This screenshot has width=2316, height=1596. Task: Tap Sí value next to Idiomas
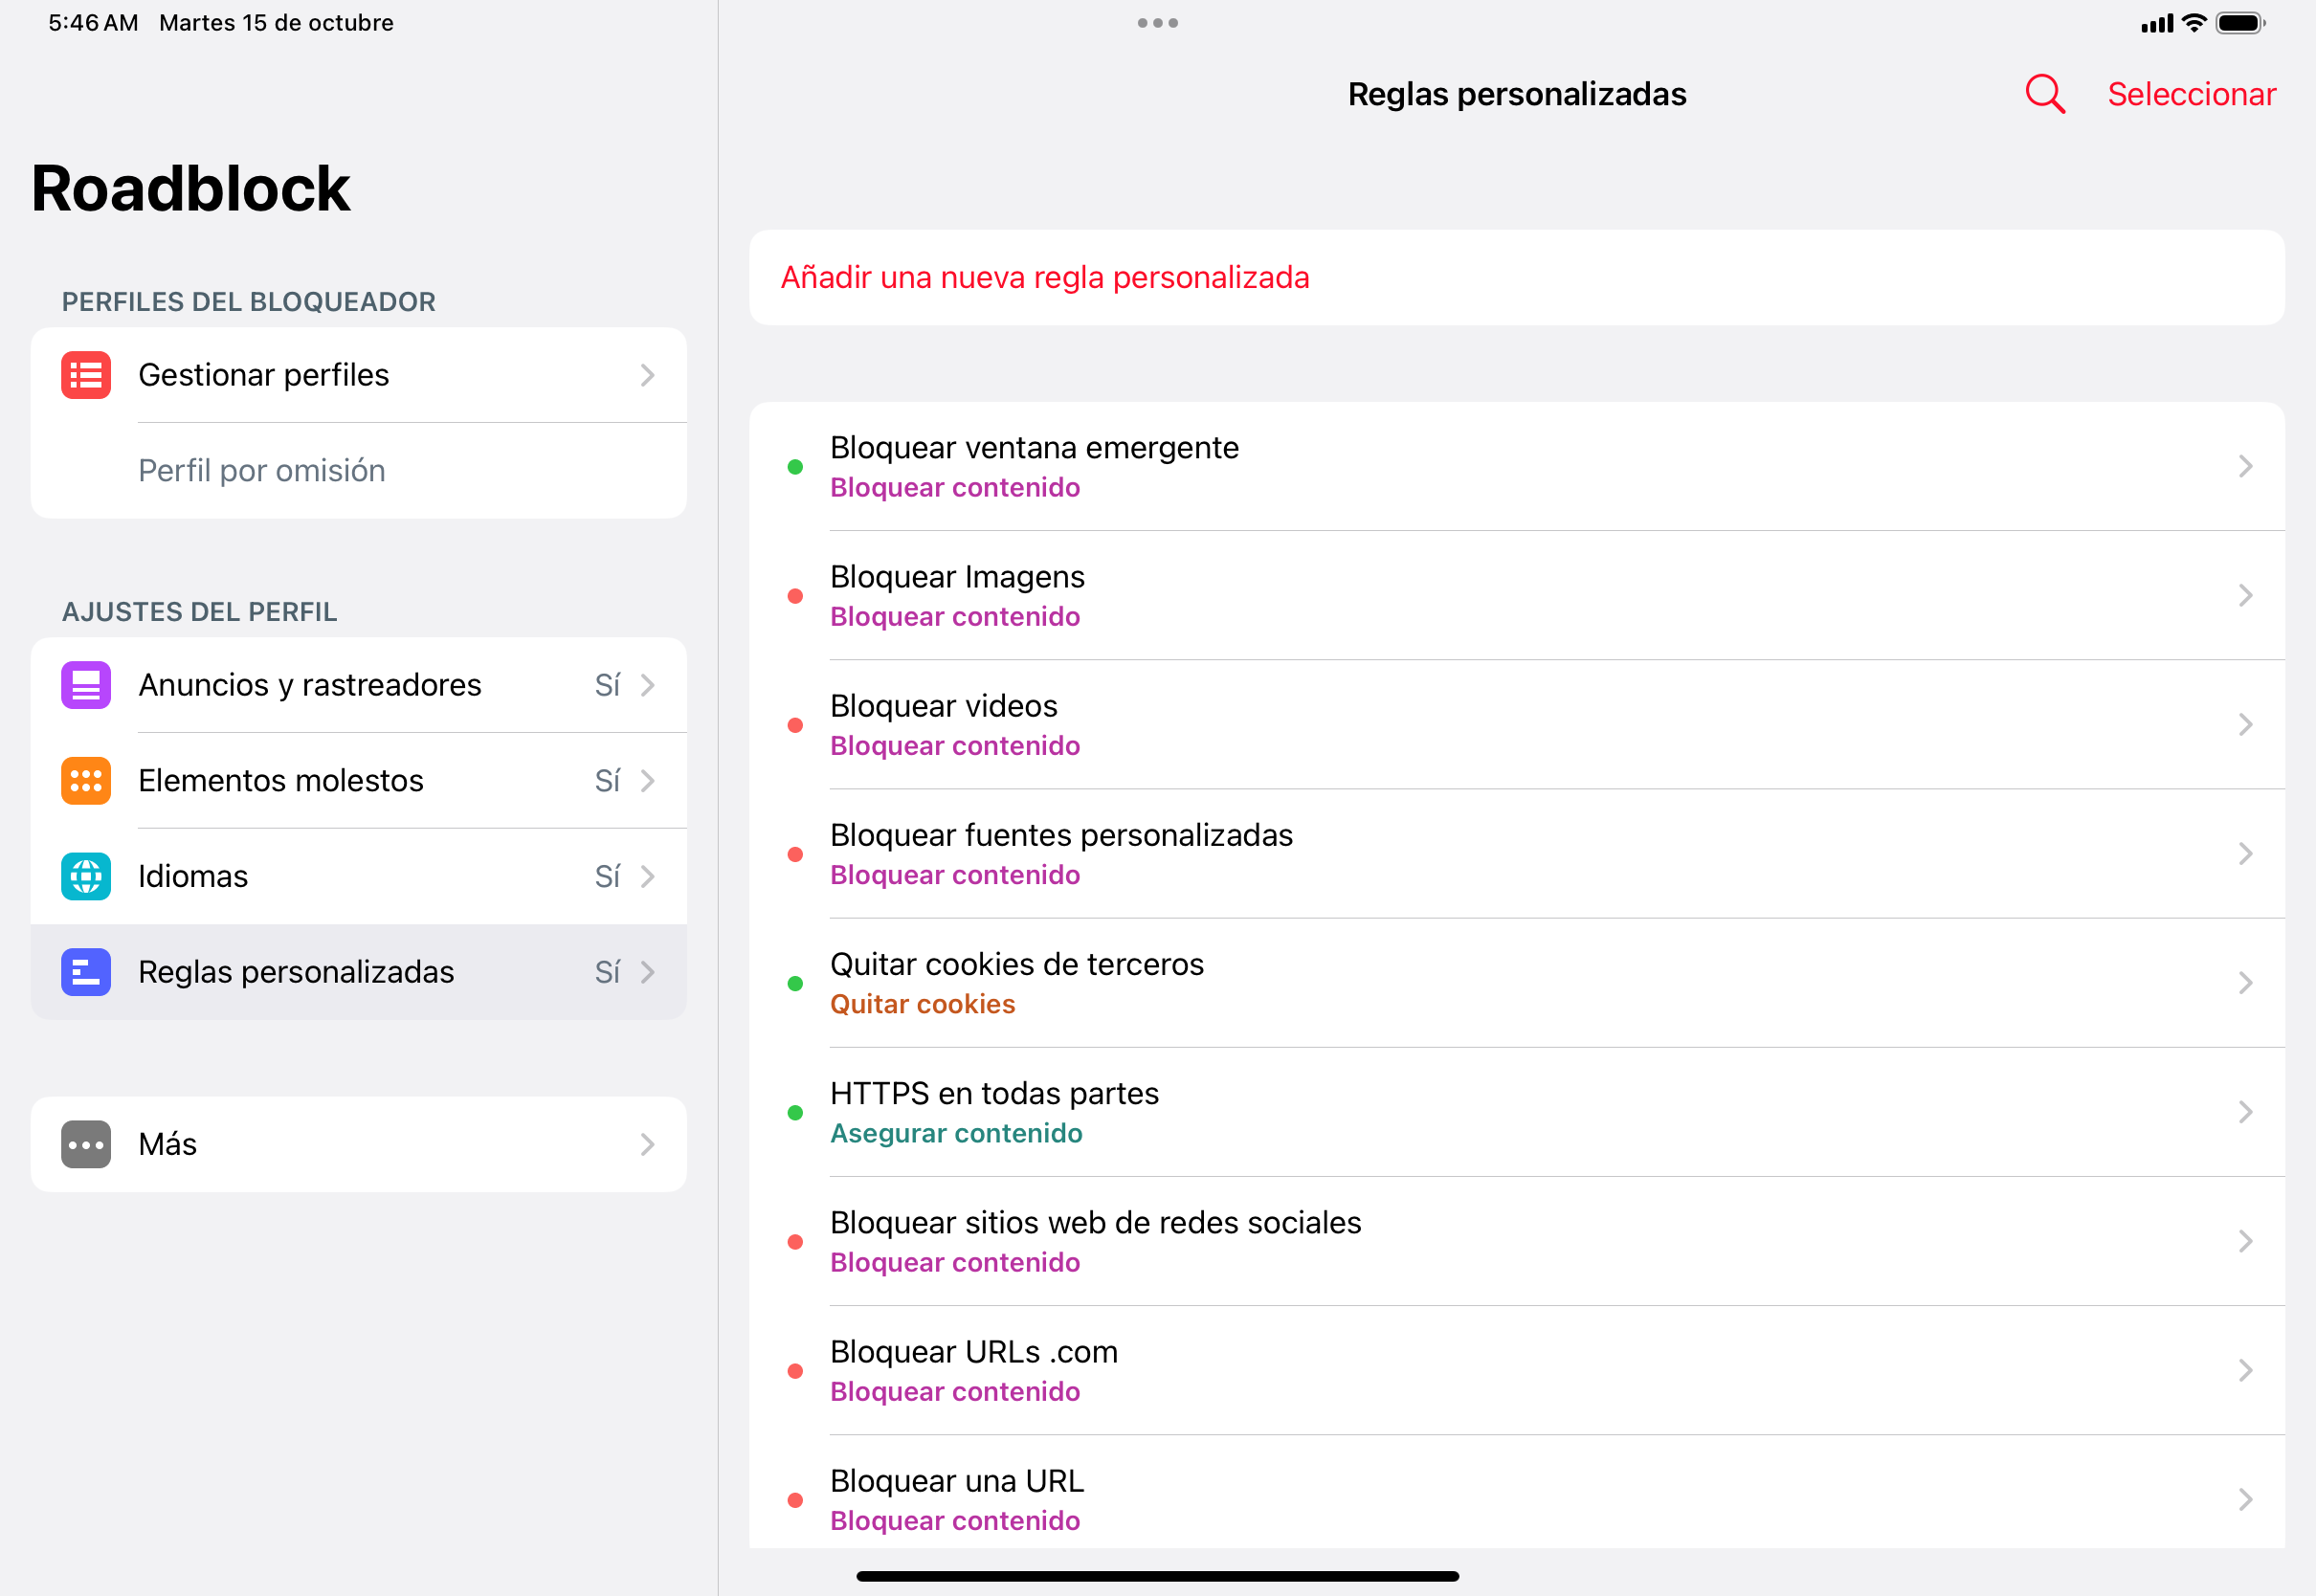(608, 876)
